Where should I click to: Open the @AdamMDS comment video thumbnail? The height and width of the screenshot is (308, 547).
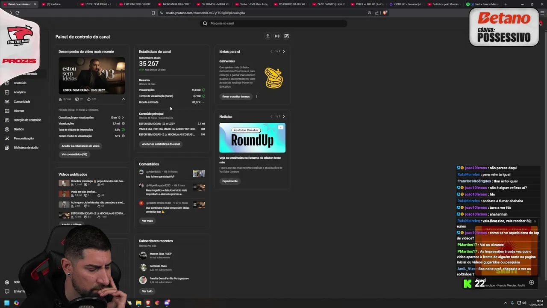pos(199,173)
